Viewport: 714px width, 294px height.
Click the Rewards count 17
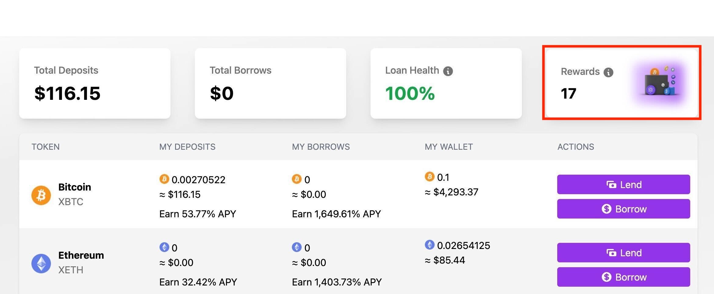click(569, 93)
